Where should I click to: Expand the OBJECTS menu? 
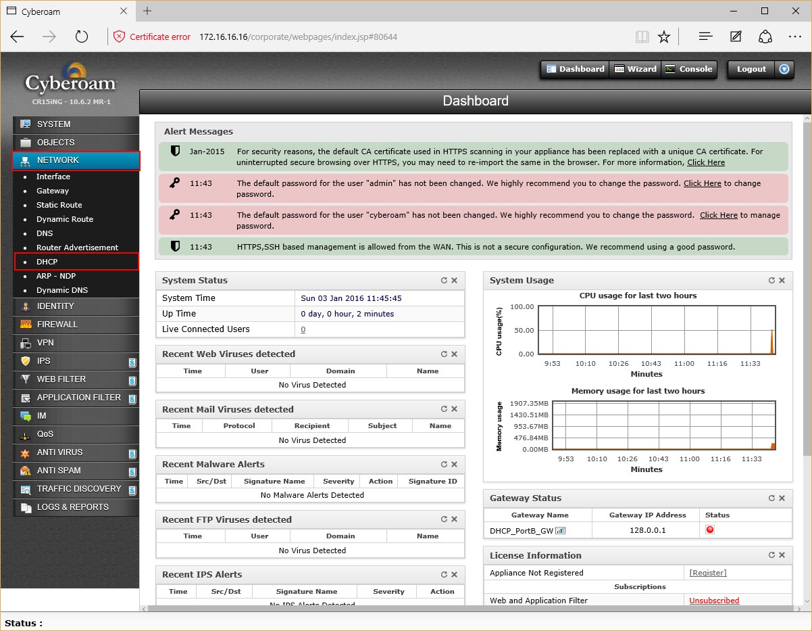[76, 142]
